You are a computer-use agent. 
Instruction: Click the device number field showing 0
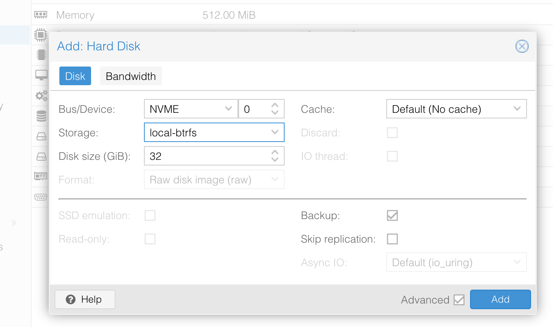[254, 109]
